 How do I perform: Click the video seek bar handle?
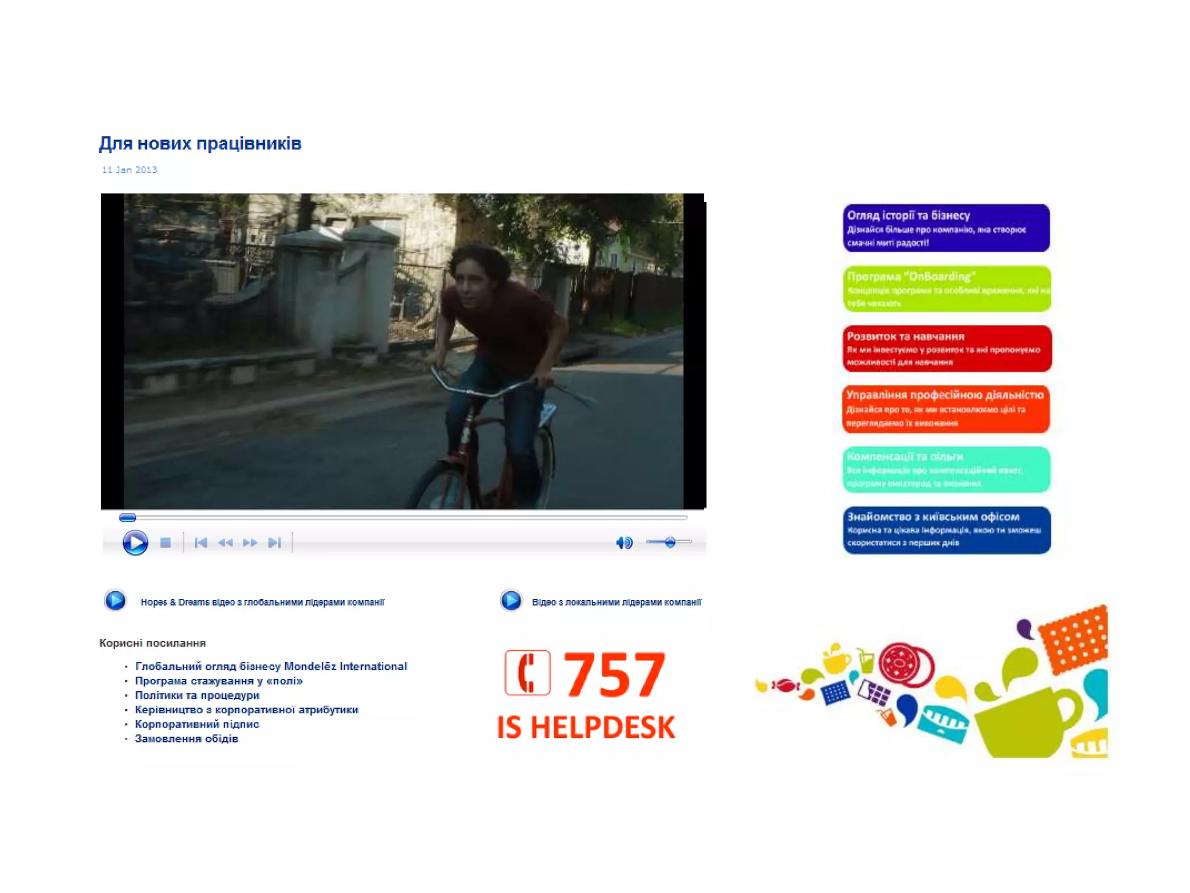coord(127,517)
